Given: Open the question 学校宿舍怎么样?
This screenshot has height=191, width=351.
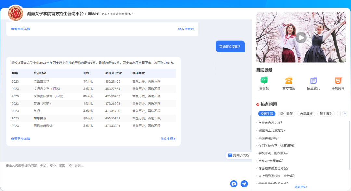Looking at the screenshot, I should [270, 123].
